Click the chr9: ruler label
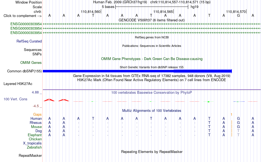Viewport: 261px width, 162px height. [38, 12]
